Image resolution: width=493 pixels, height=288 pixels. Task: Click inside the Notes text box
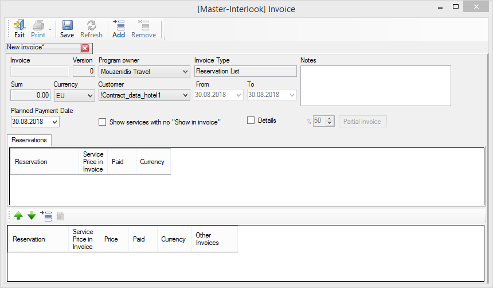tap(375, 85)
